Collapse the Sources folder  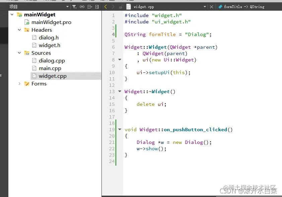19,53
